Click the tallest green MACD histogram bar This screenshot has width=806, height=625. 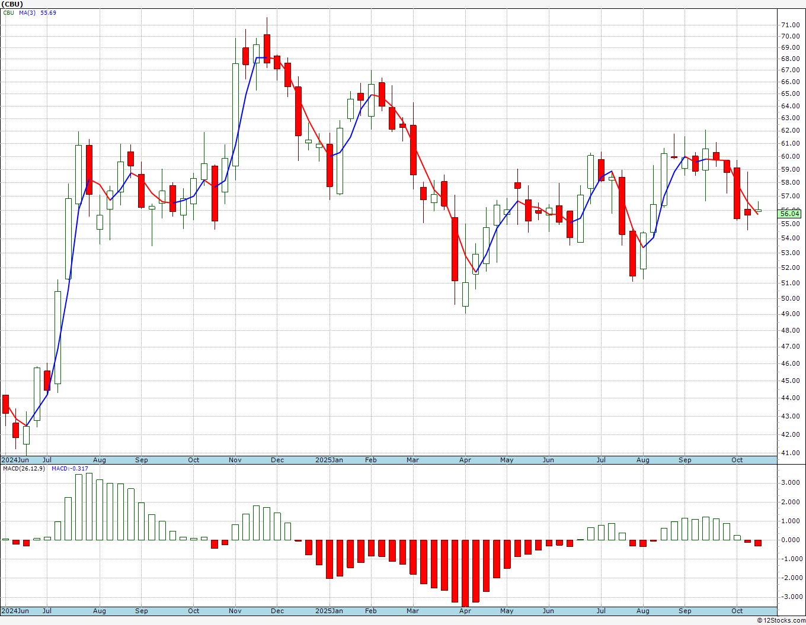(x=89, y=507)
